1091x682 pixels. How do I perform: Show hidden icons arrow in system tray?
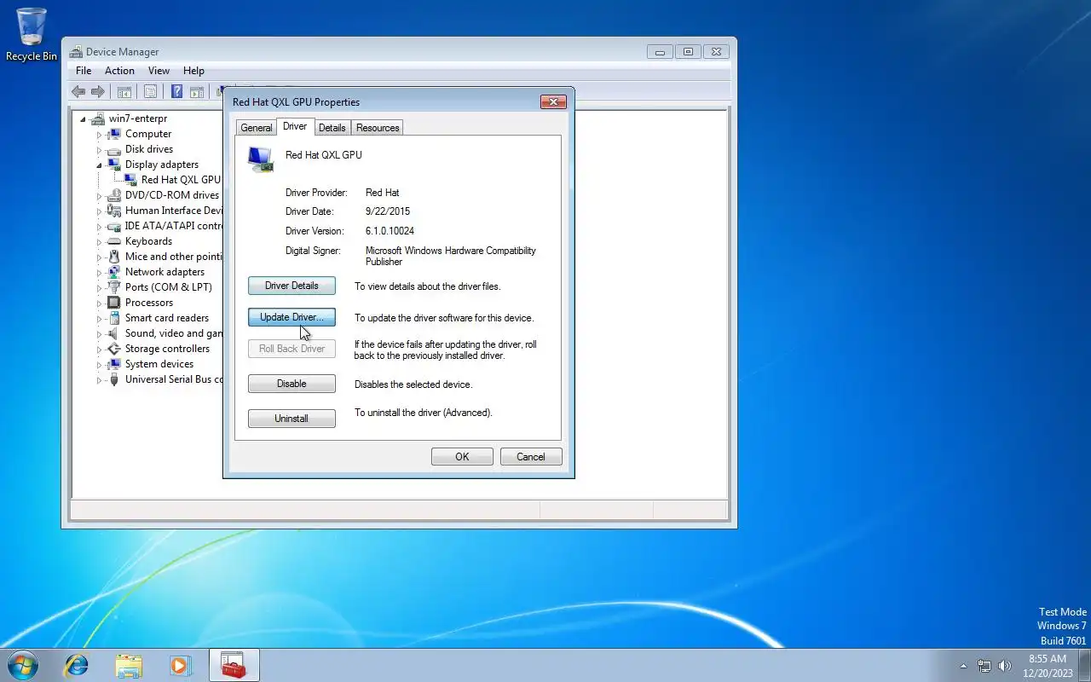pyautogui.click(x=963, y=666)
